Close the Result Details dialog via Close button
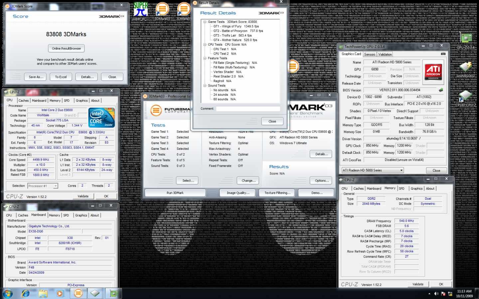 [272, 122]
